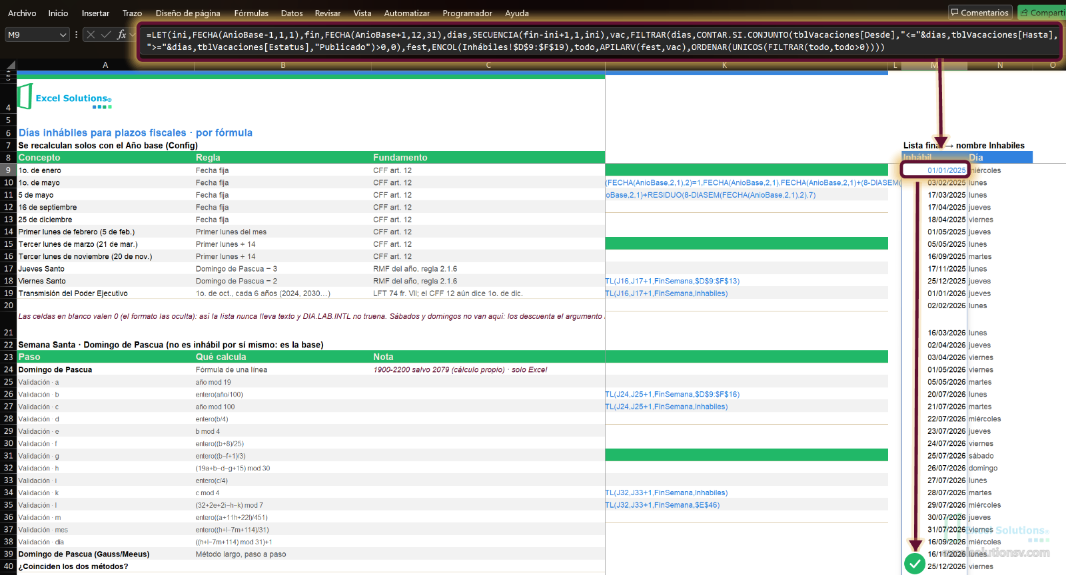Open the Revisar tab

coord(327,13)
